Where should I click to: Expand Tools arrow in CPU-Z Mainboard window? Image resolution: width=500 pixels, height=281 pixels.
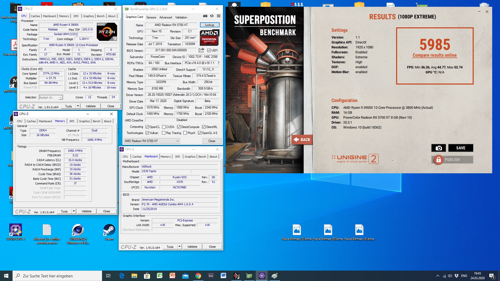point(179,247)
